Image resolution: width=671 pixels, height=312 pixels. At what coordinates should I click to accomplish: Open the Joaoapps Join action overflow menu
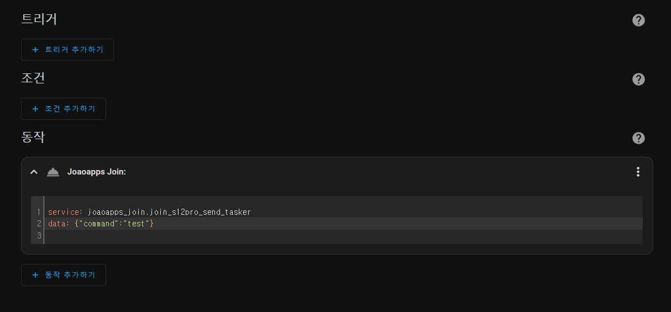click(x=638, y=172)
